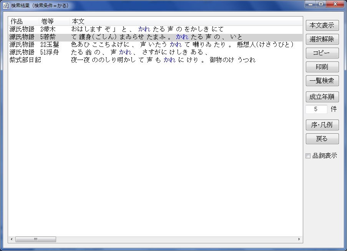Open the 序・凡例 button
The width and height of the screenshot is (347, 251).
pyautogui.click(x=322, y=125)
